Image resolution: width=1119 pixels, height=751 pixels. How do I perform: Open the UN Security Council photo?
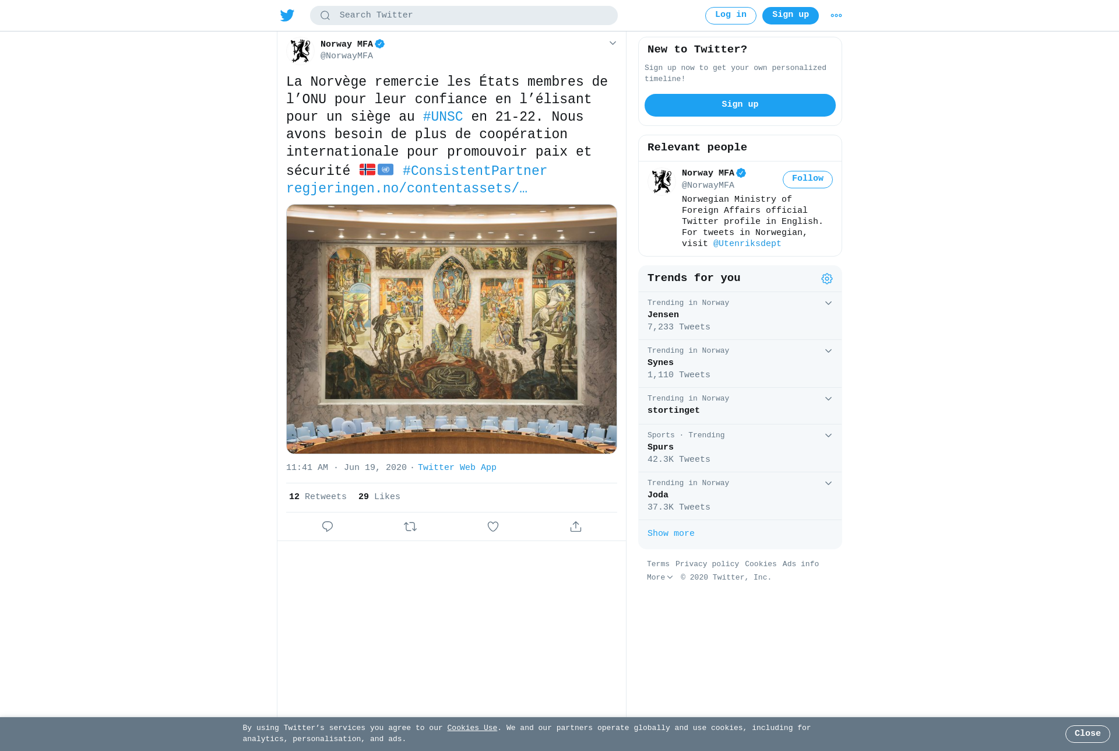452,329
